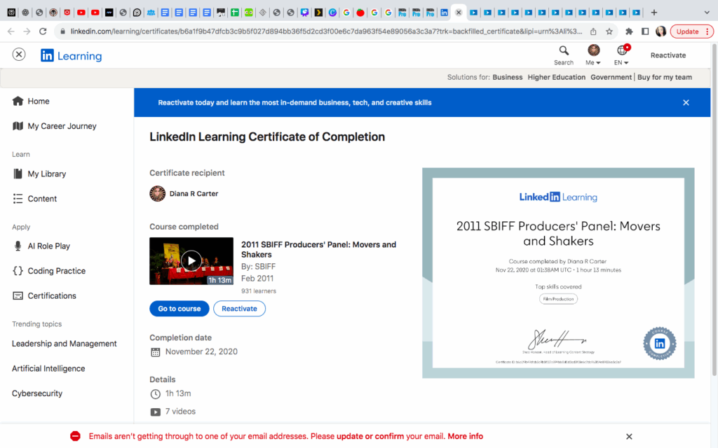The width and height of the screenshot is (718, 448).
Task: Click the Chrome profile avatar
Action: pyautogui.click(x=661, y=31)
